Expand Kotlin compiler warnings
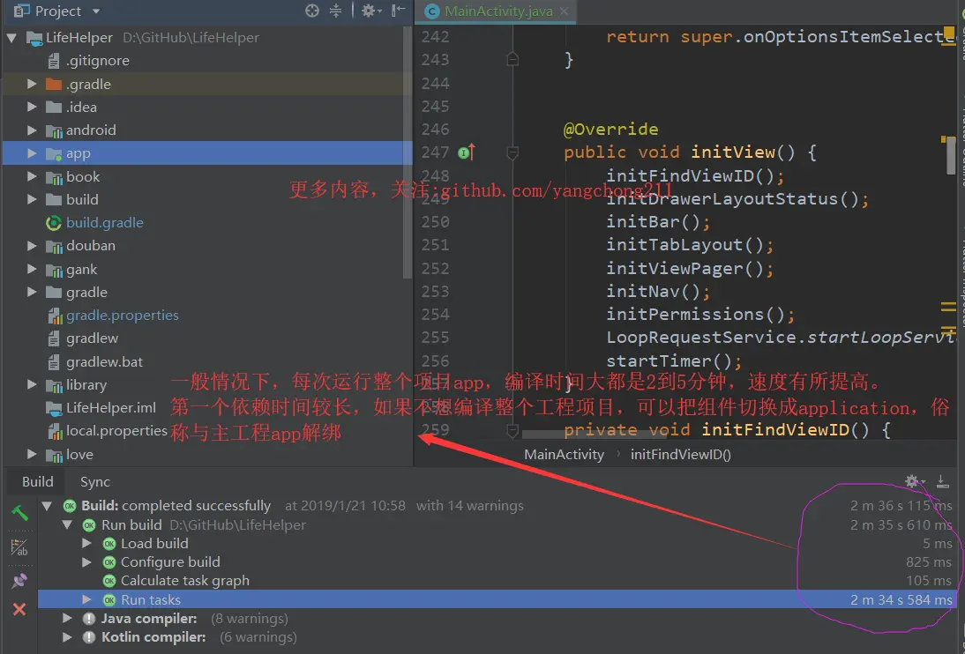This screenshot has width=965, height=654. coord(67,636)
